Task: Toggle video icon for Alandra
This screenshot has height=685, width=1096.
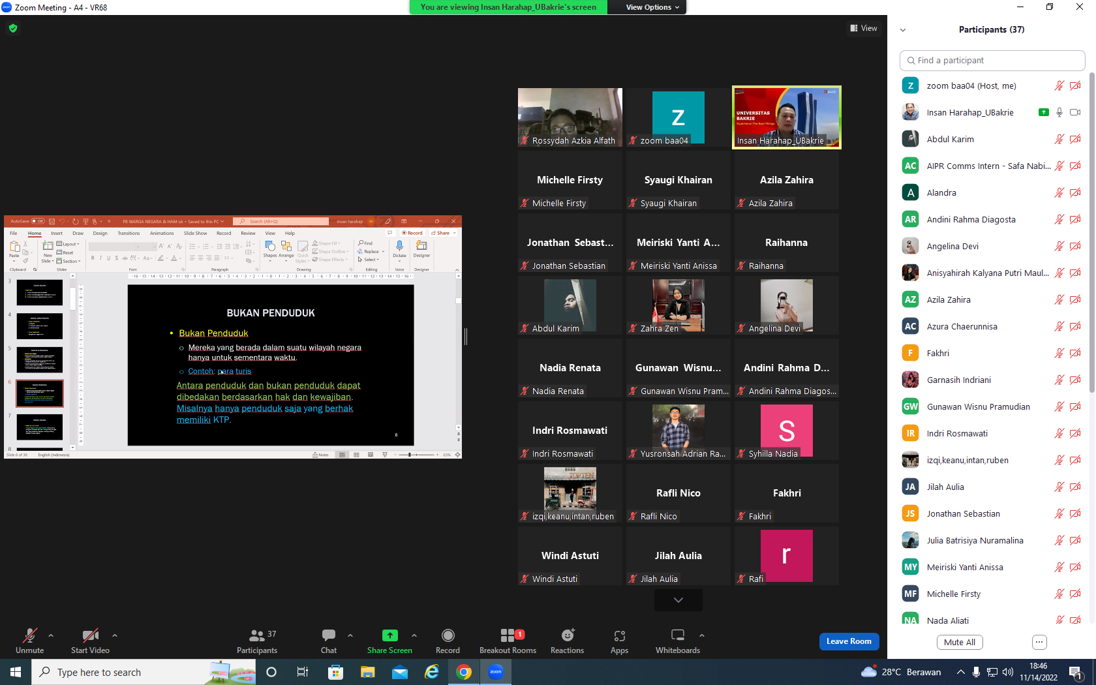Action: point(1075,192)
